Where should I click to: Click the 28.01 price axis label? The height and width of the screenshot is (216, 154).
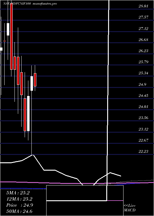144,6
